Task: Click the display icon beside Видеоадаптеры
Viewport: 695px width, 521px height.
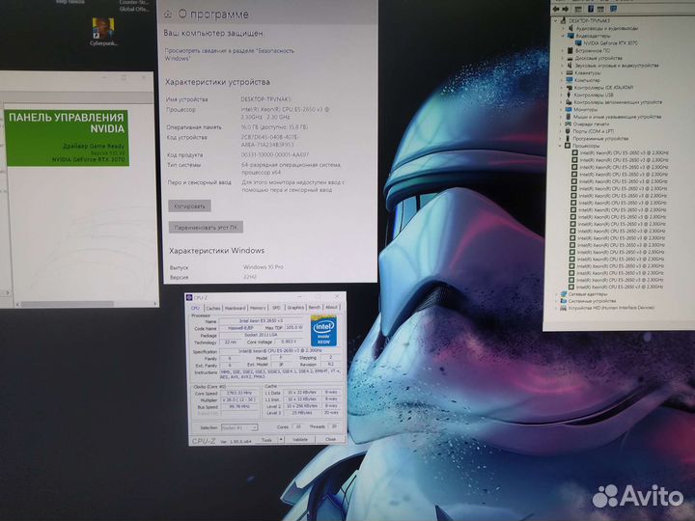Action: click(x=570, y=36)
